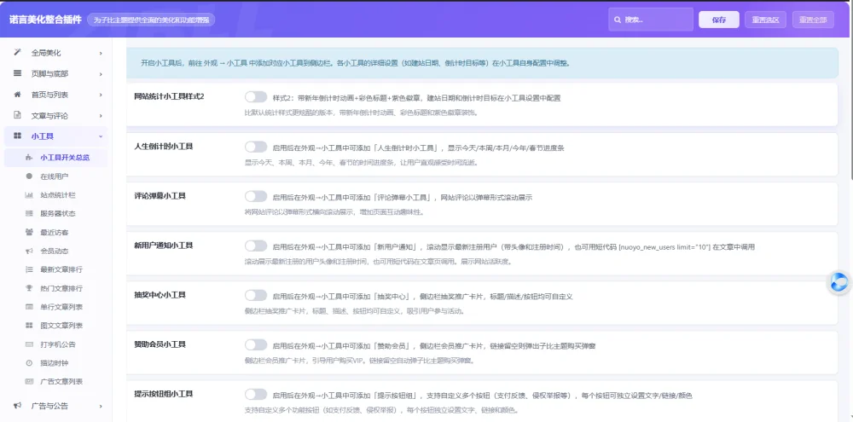Screen dimensions: 853x422
Task: Click the icon beside 小工具开关总览
Action: (x=29, y=158)
